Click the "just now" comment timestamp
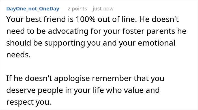 click(x=103, y=9)
